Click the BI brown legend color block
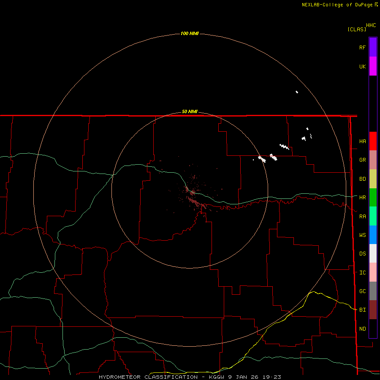Image resolution: width=380 pixels, height=380 pixels. (x=373, y=310)
